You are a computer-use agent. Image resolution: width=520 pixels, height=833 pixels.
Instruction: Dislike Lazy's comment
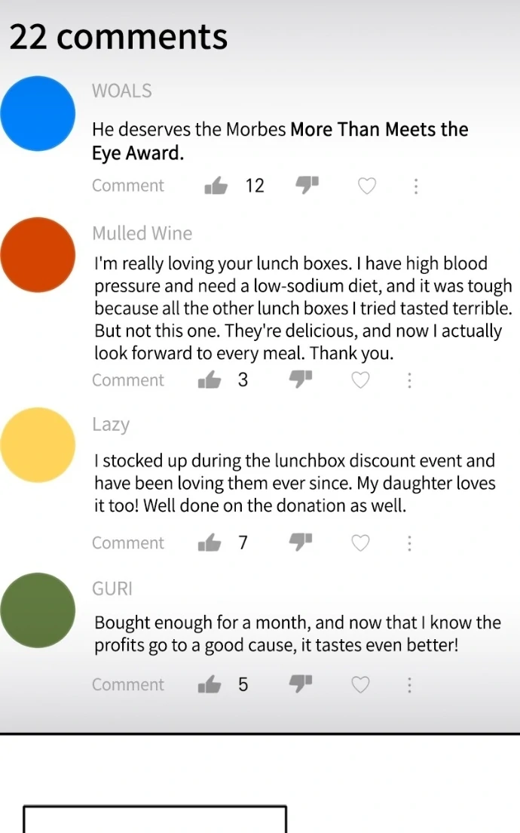point(301,543)
